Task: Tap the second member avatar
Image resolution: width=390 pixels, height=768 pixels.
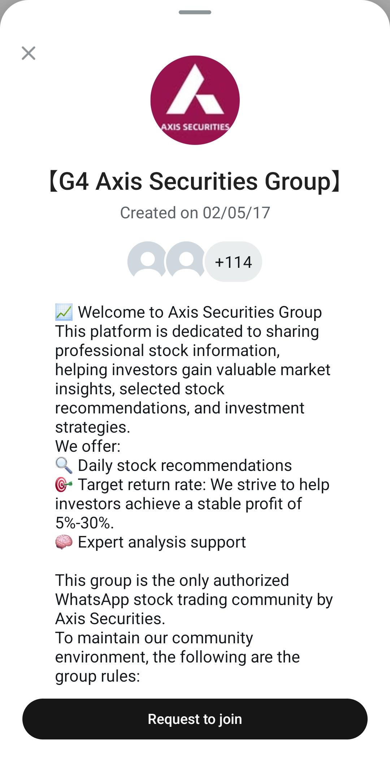Action: [186, 260]
